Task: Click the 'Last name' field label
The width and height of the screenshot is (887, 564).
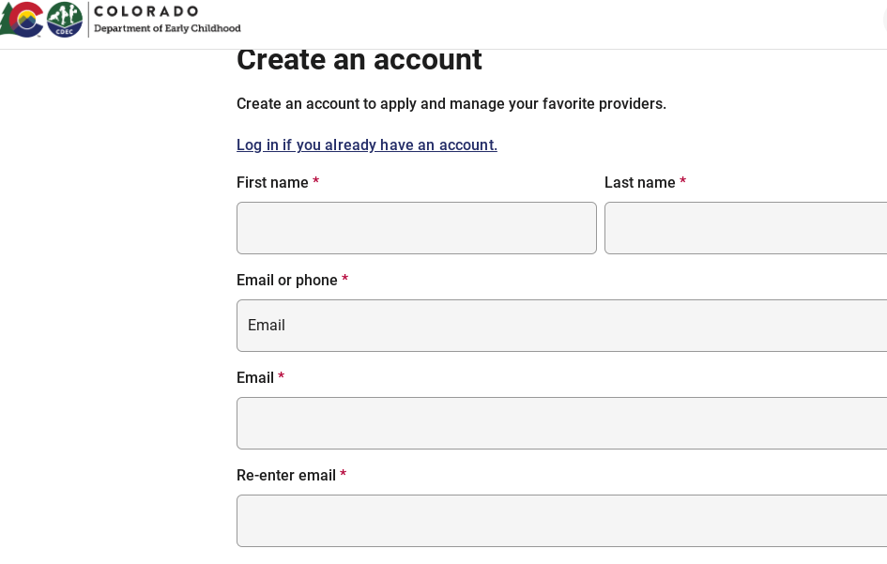Action: click(639, 183)
